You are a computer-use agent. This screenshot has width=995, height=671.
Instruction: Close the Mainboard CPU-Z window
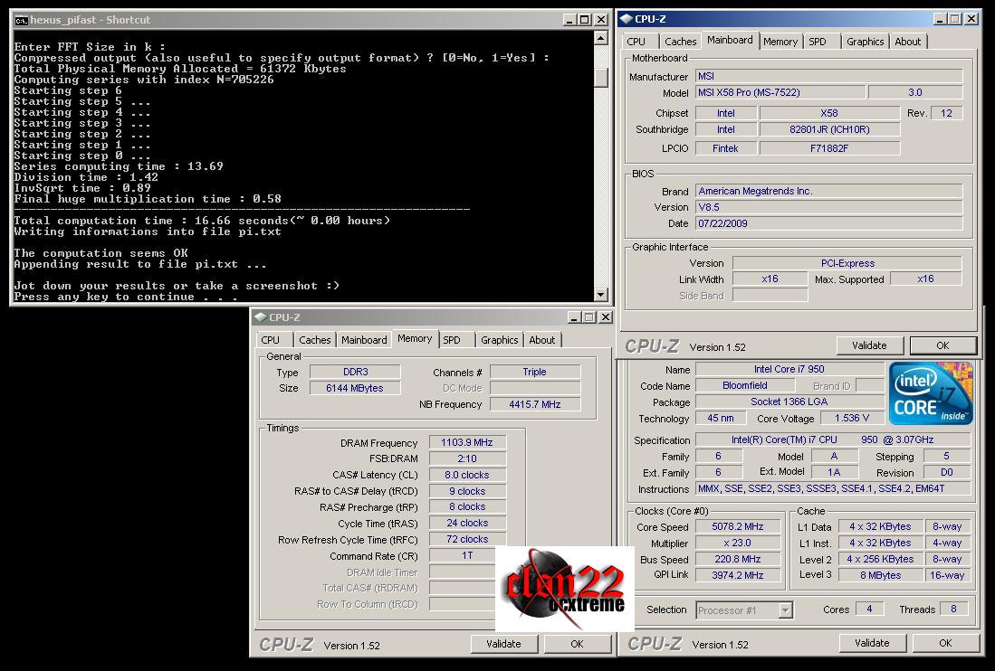point(971,19)
